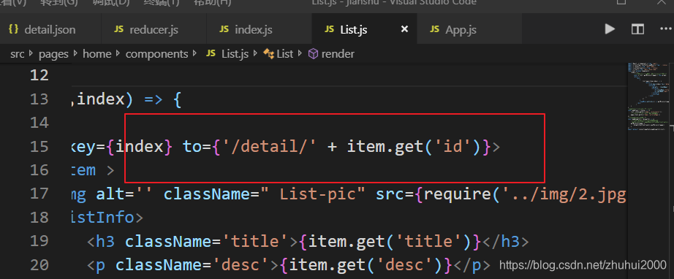Screen dimensions: 674x279
Task: Open the index.js editor tab
Action: tap(260, 30)
